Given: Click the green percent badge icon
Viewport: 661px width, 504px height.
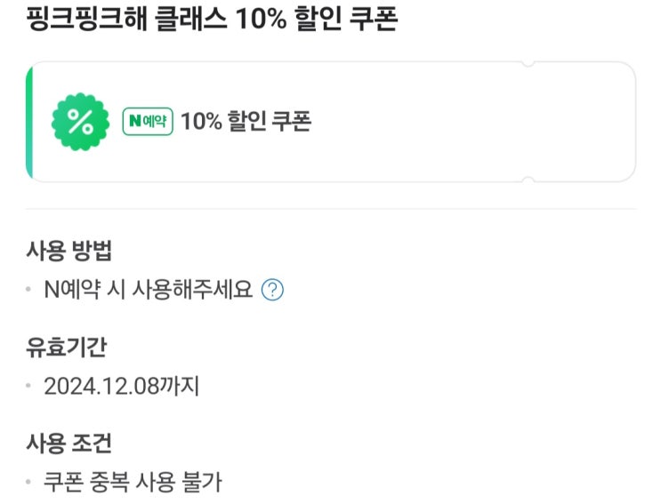Looking at the screenshot, I should click(81, 122).
